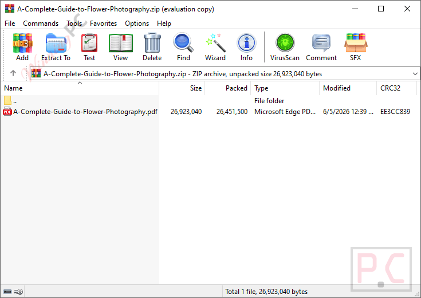Start the VirusScan bug icon
The width and height of the screenshot is (421, 298).
285,42
